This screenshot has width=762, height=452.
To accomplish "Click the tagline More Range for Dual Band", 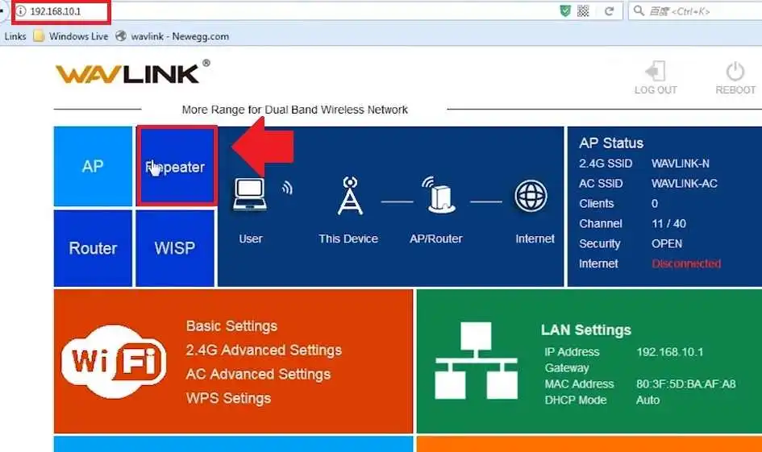I will 295,110.
